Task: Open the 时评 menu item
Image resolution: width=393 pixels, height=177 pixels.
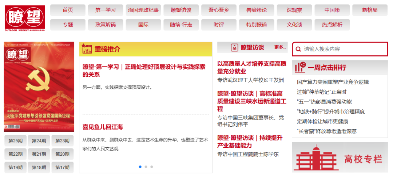Action: click(x=219, y=25)
